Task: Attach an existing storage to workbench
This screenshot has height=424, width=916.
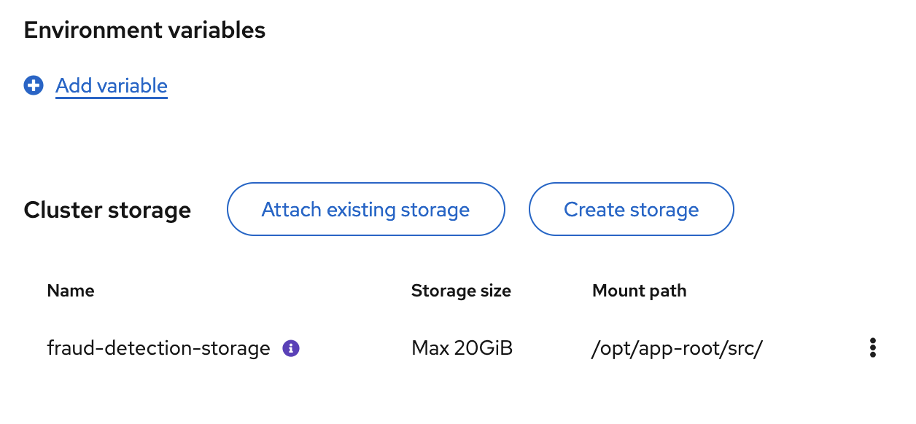Action: pos(366,210)
